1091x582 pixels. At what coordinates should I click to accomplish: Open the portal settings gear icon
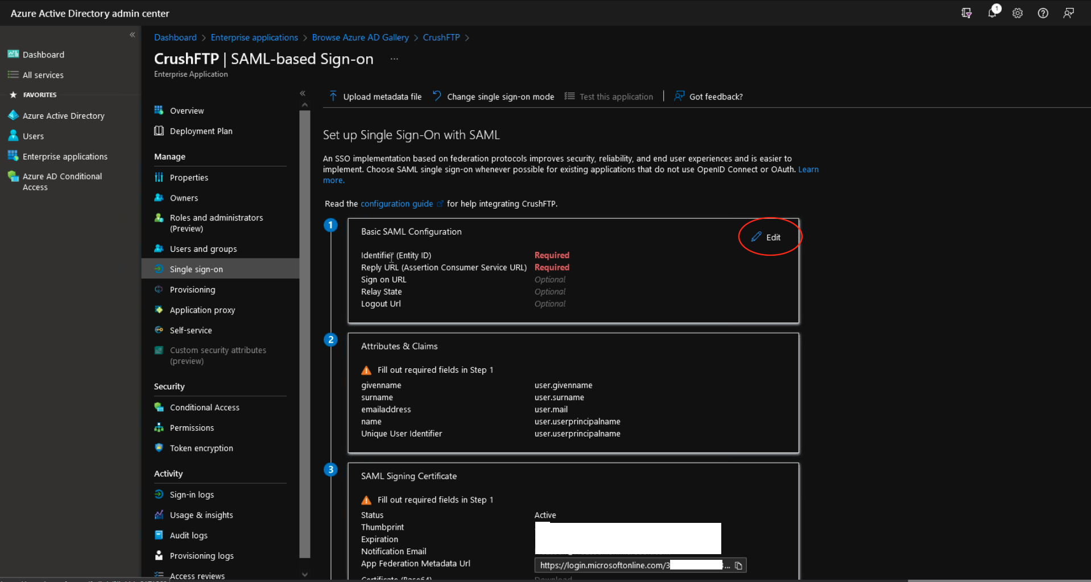click(1017, 13)
